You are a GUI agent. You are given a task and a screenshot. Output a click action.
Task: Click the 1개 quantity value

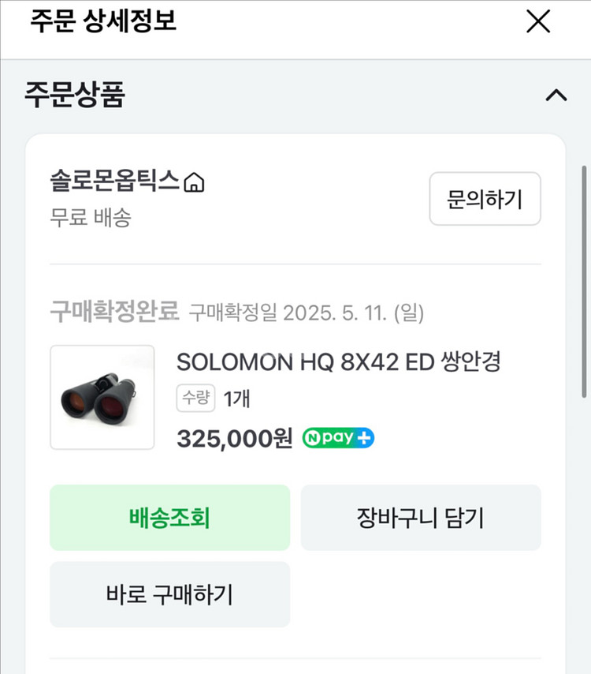click(x=237, y=399)
